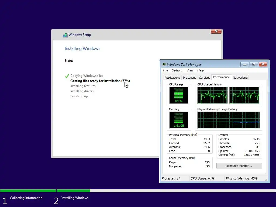Switch to the Networking tab
The width and height of the screenshot is (276, 207).
click(x=240, y=78)
